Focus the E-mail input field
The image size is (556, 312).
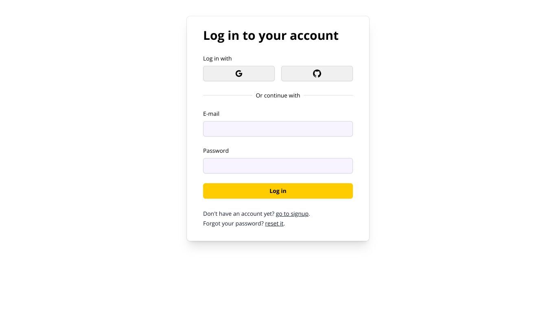pos(278,129)
